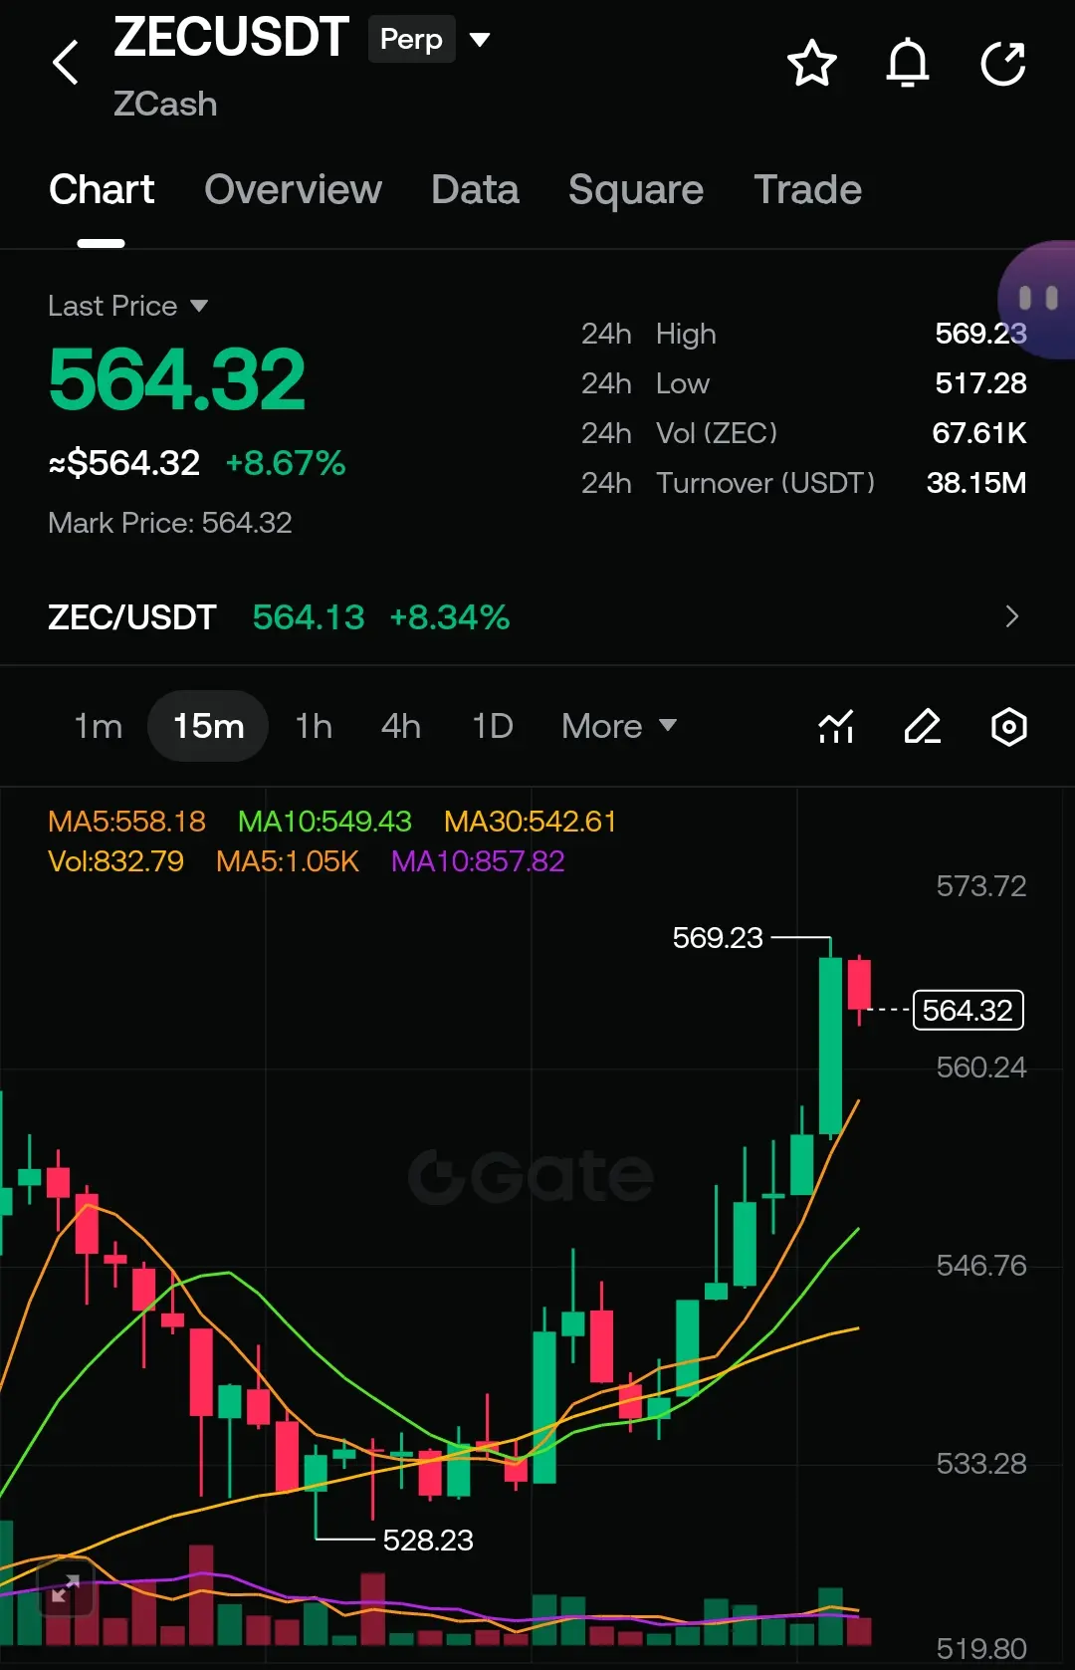Tap the 24h Low value 517.28
This screenshot has width=1075, height=1670.
point(980,383)
